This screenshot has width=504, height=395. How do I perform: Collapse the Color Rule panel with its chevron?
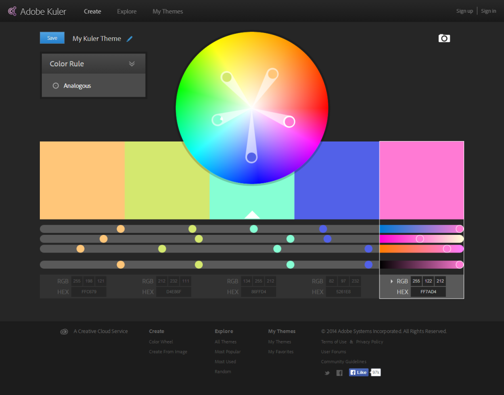[x=131, y=63]
